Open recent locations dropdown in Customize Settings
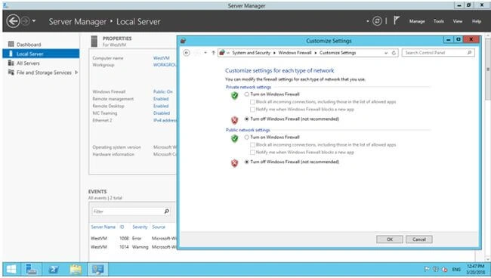The image size is (491, 278). coord(205,53)
